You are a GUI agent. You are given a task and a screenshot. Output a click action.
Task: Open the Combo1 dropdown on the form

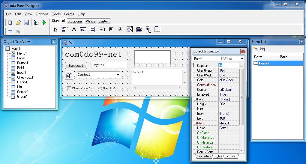pyautogui.click(x=118, y=75)
